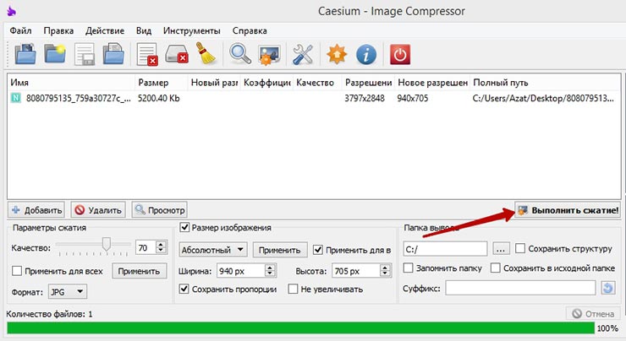Click the broom icon to clear the list
Image resolution: width=626 pixels, height=341 pixels.
pos(208,54)
